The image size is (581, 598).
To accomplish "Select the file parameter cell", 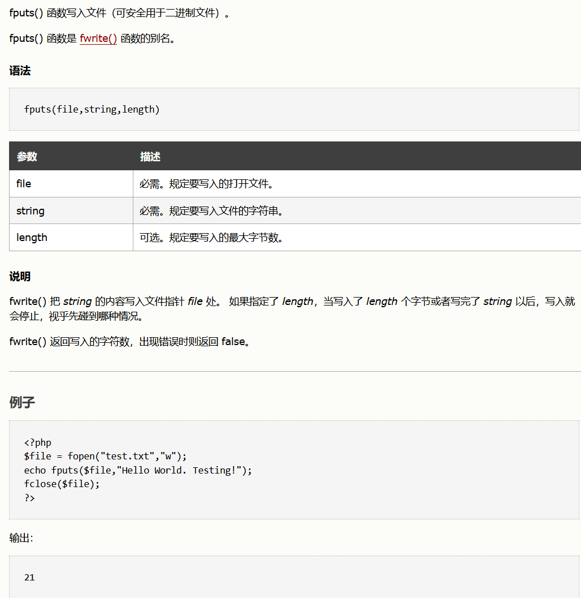I will 24,184.
